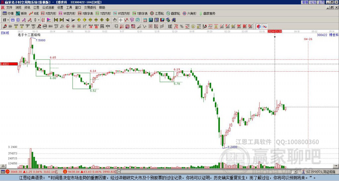
Task: Open the 主页 homepage link
Action: pos(321,2)
